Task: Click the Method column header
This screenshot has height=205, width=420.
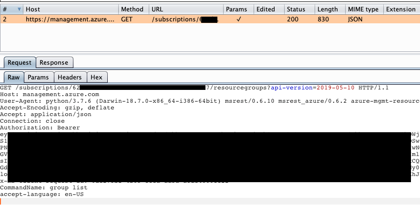Action: pos(133,10)
